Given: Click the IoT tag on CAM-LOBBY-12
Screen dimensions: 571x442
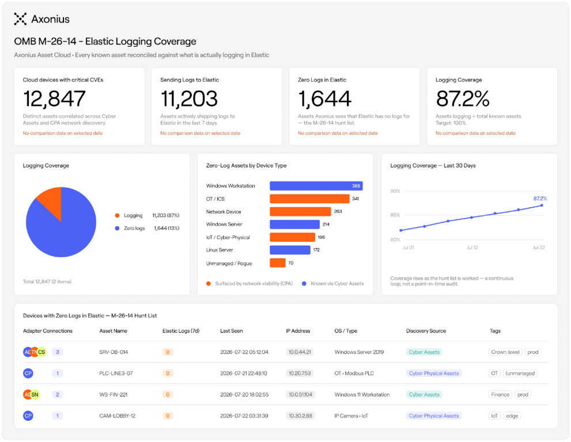Looking at the screenshot, I should [494, 416].
